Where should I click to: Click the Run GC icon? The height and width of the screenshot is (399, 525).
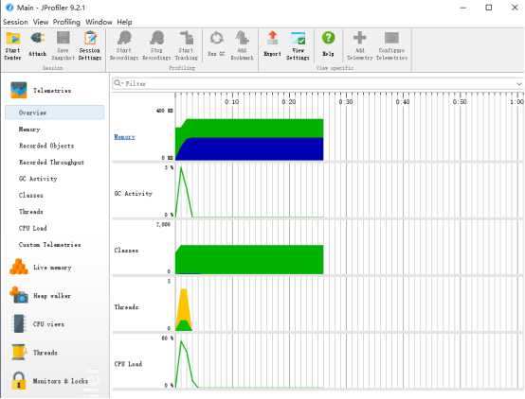point(217,38)
